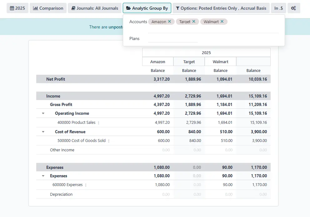The height and width of the screenshot is (217, 310).
Task: Click the Net Profit row label
Action: click(x=56, y=79)
